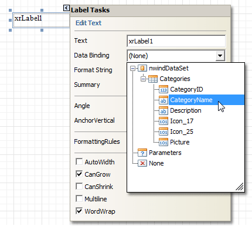
Task: Open the Data Binding dropdown arrow
Action: [x=220, y=56]
